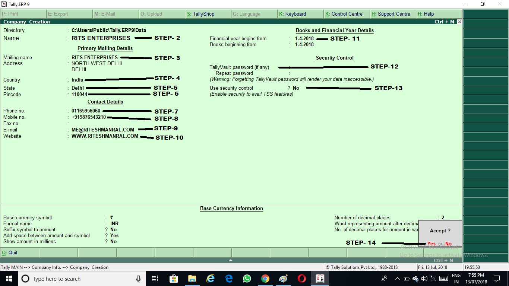Click the company Name field RITS ENTERPRISES
This screenshot has height=286, width=509.
pyautogui.click(x=101, y=38)
